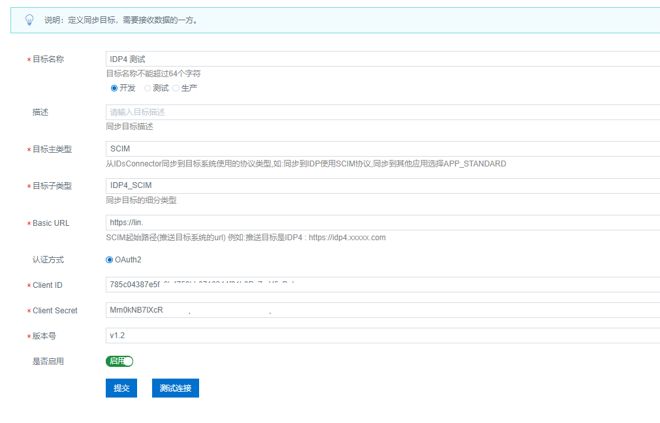Click into the 描述 description input
Image resolution: width=660 pixels, height=423 pixels.
(x=382, y=112)
